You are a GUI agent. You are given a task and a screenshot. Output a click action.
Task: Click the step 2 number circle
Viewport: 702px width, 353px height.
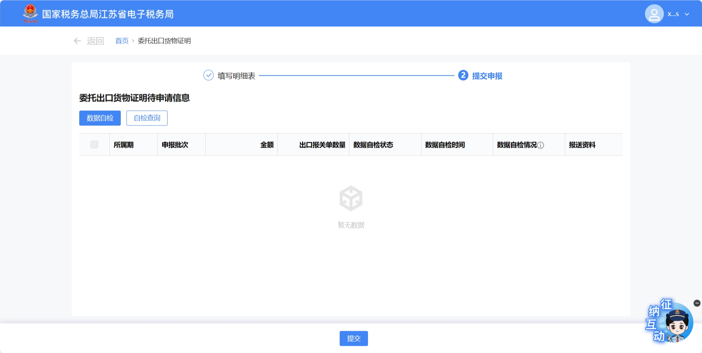tap(463, 76)
